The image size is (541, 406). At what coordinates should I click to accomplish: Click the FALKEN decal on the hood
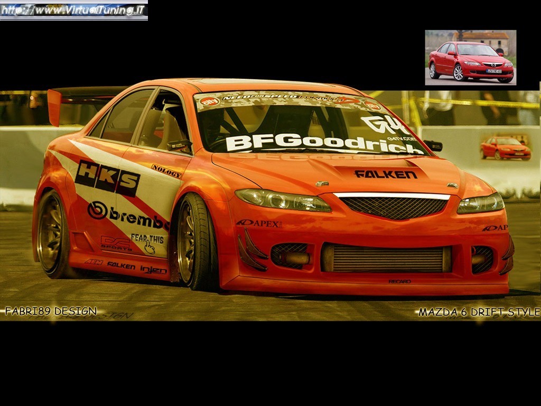point(385,174)
